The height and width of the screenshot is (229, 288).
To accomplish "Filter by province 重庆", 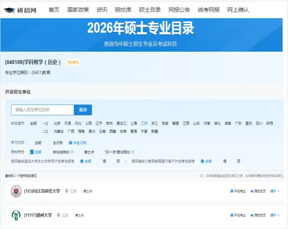I will click(x=249, y=123).
